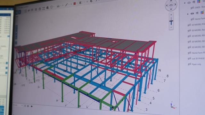Viewport: 205px width, 115px height.
Task: Click the red color swatch in the toolbar
Action: click(75, 4)
